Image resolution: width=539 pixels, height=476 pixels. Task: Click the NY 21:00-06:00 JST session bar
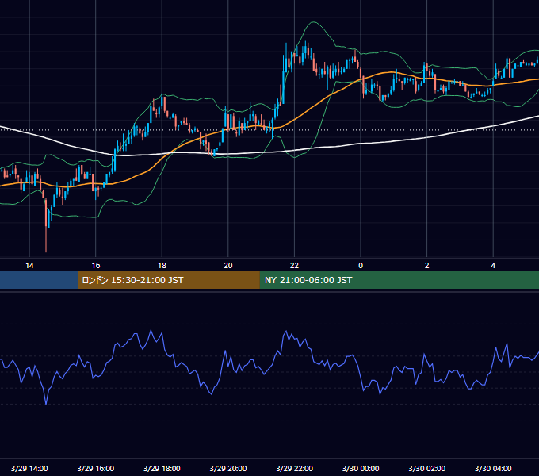(x=399, y=280)
